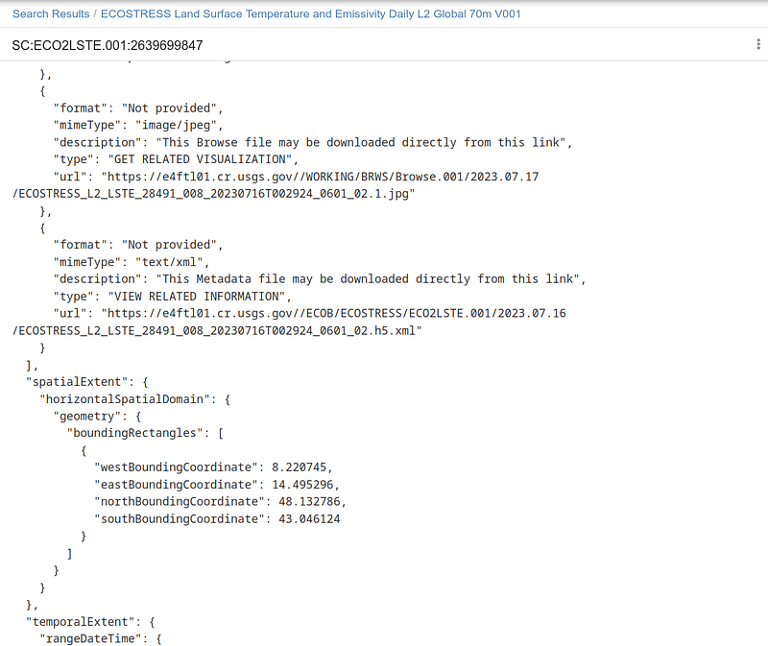Image resolution: width=768 pixels, height=646 pixels.
Task: Click the file name ending in 02.1.jpg
Action: pos(213,194)
